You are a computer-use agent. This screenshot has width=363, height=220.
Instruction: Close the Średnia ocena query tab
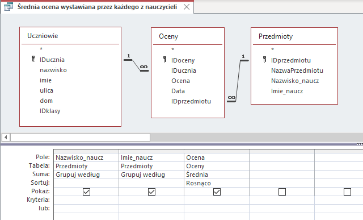[187, 7]
